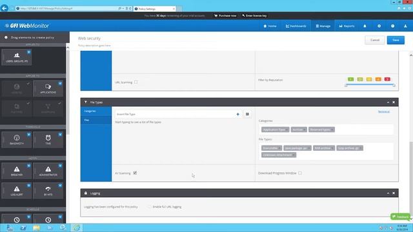This screenshot has width=413, height=232.
Task: Click the Insert File Type input field
Action: [x=175, y=114]
